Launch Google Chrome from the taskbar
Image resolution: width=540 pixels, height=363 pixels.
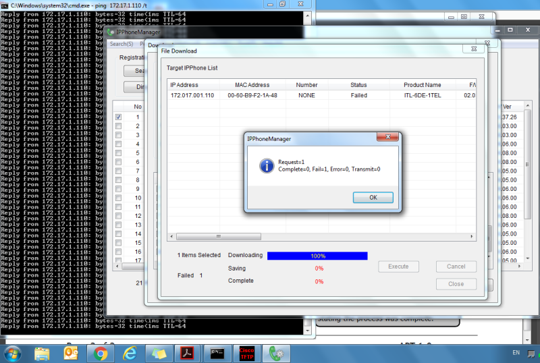pyautogui.click(x=100, y=354)
